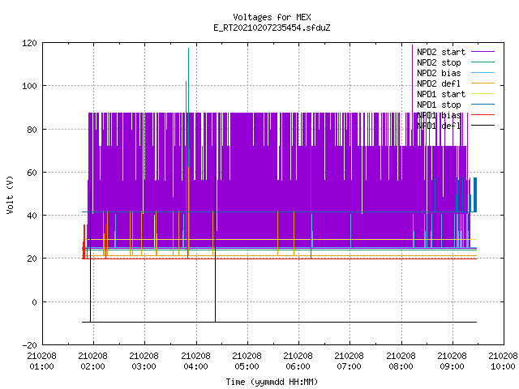Image resolution: width=519 pixels, height=389 pixels.
Task: Click the red vertical spike after 06:00
Action: point(311,190)
